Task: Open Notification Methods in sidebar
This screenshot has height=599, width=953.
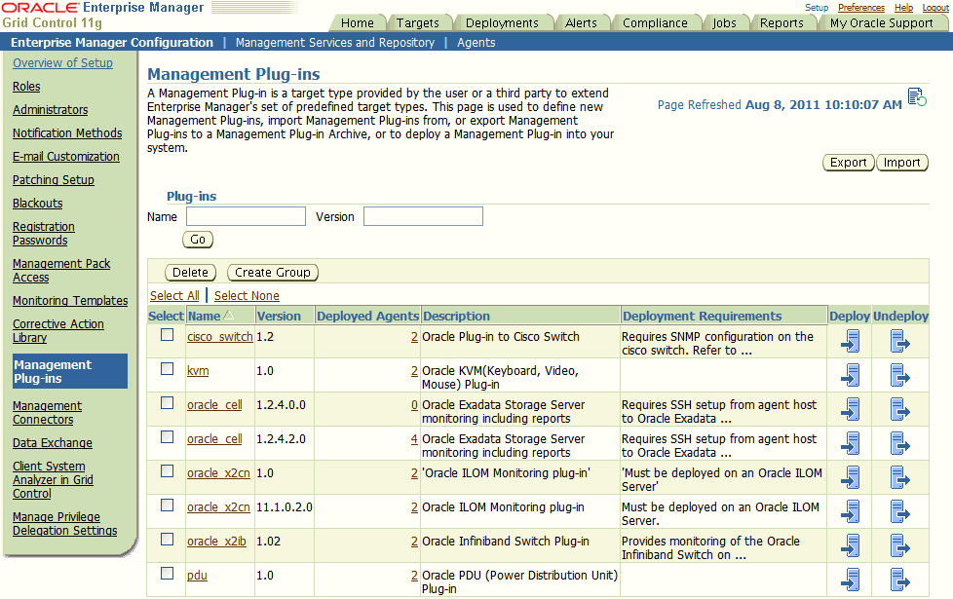Action: click(x=67, y=133)
